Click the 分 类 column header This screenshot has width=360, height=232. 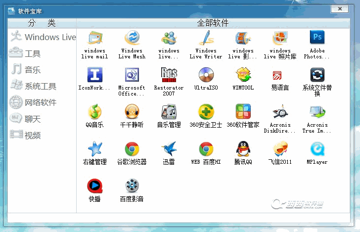(x=42, y=23)
